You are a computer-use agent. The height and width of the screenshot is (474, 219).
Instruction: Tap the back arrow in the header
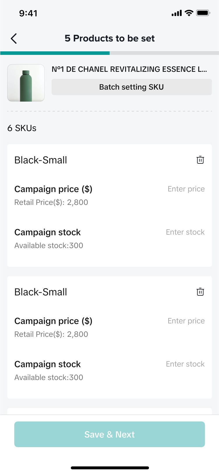[14, 39]
